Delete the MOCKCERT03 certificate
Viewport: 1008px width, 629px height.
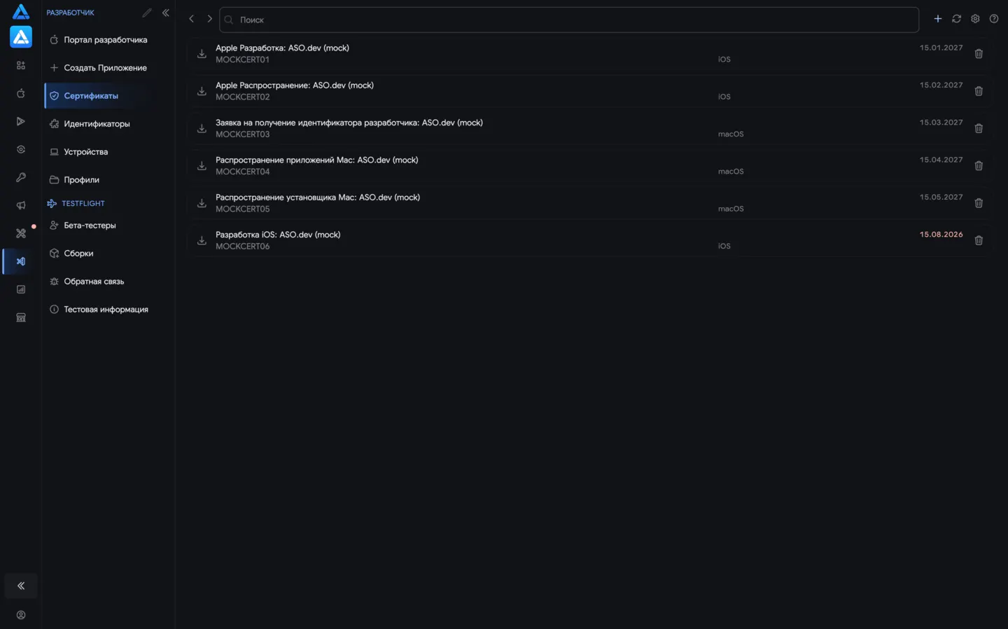coord(979,128)
